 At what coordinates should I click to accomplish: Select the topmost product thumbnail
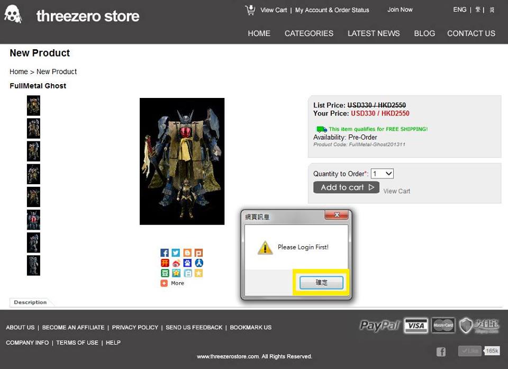33,105
